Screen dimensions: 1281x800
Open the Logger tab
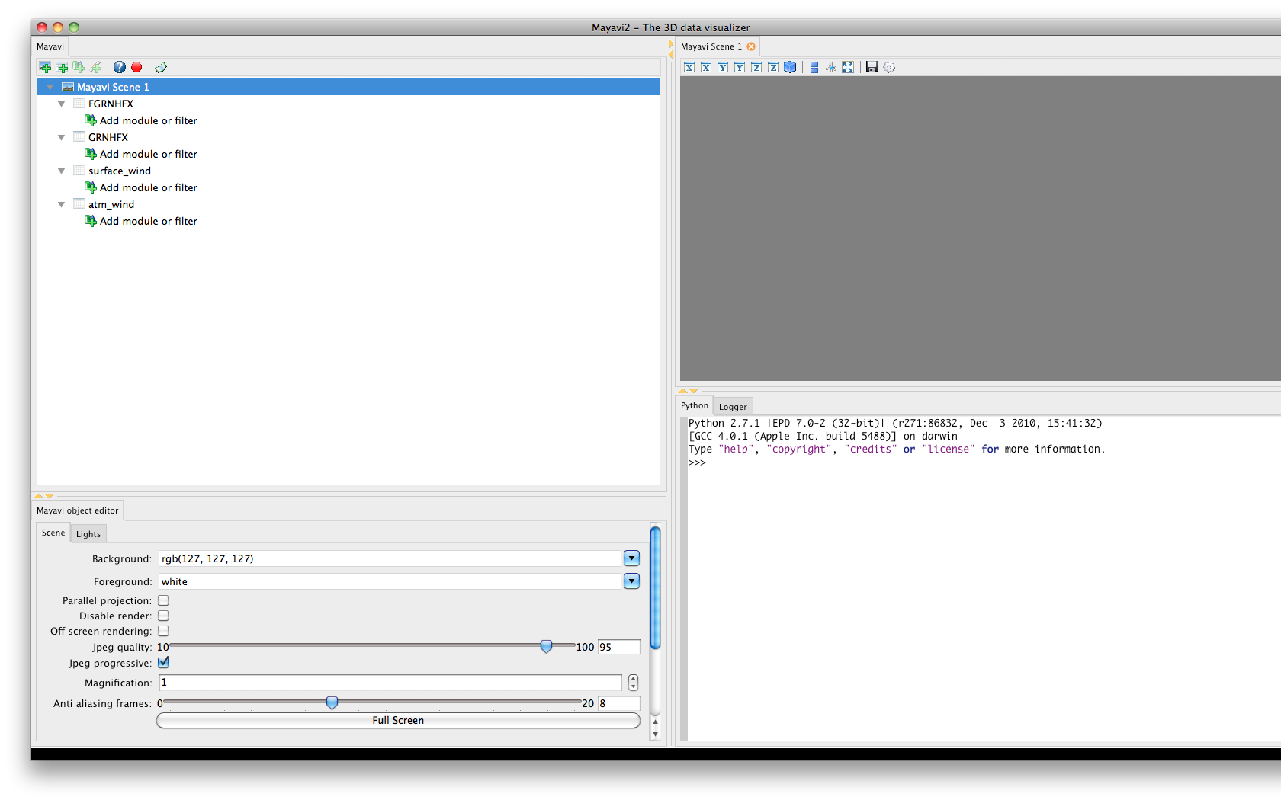point(733,407)
